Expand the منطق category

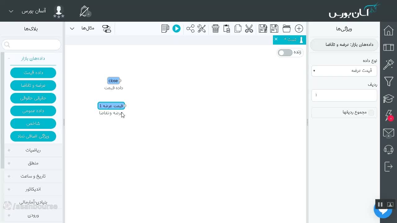[33, 163]
